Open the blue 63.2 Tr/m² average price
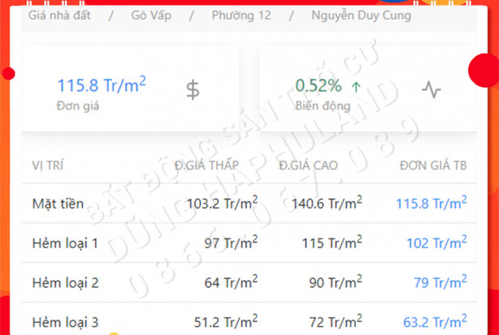This screenshot has width=499, height=335. tap(434, 322)
